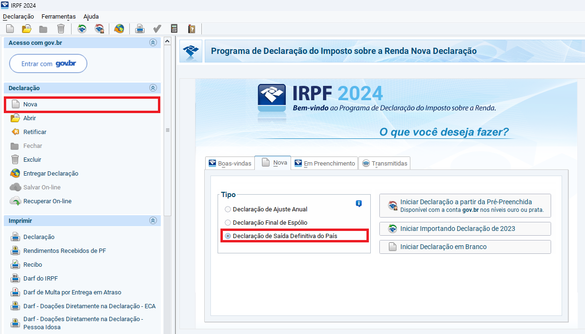Click the printer icon beside Recibo
585x334 pixels.
click(15, 265)
